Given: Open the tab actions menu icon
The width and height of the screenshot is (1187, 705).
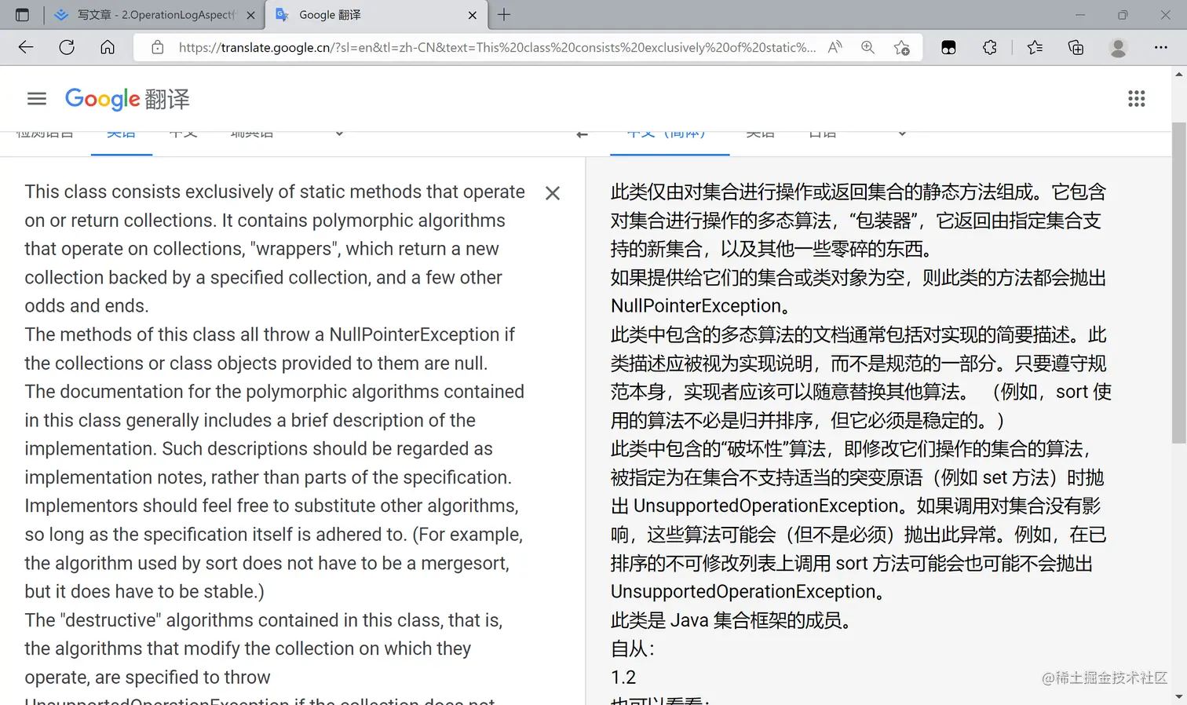Looking at the screenshot, I should click(x=22, y=15).
